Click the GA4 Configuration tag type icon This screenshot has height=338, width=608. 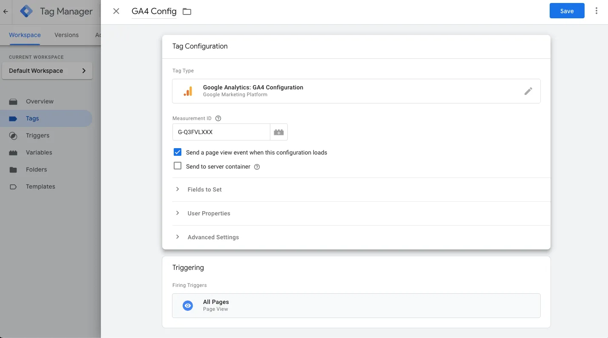point(188,91)
